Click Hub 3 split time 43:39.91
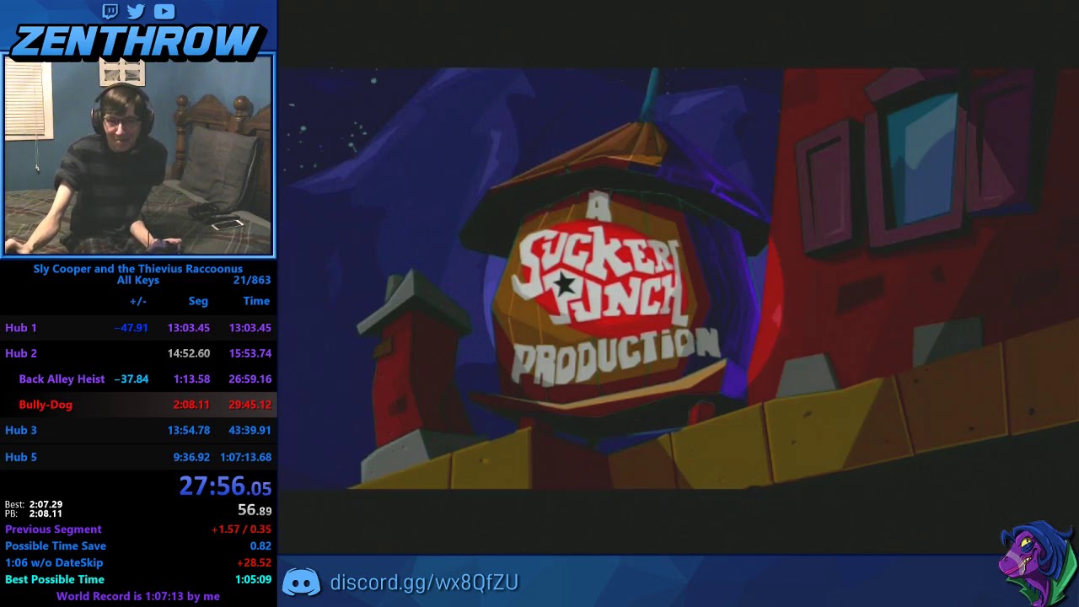 tap(250, 430)
